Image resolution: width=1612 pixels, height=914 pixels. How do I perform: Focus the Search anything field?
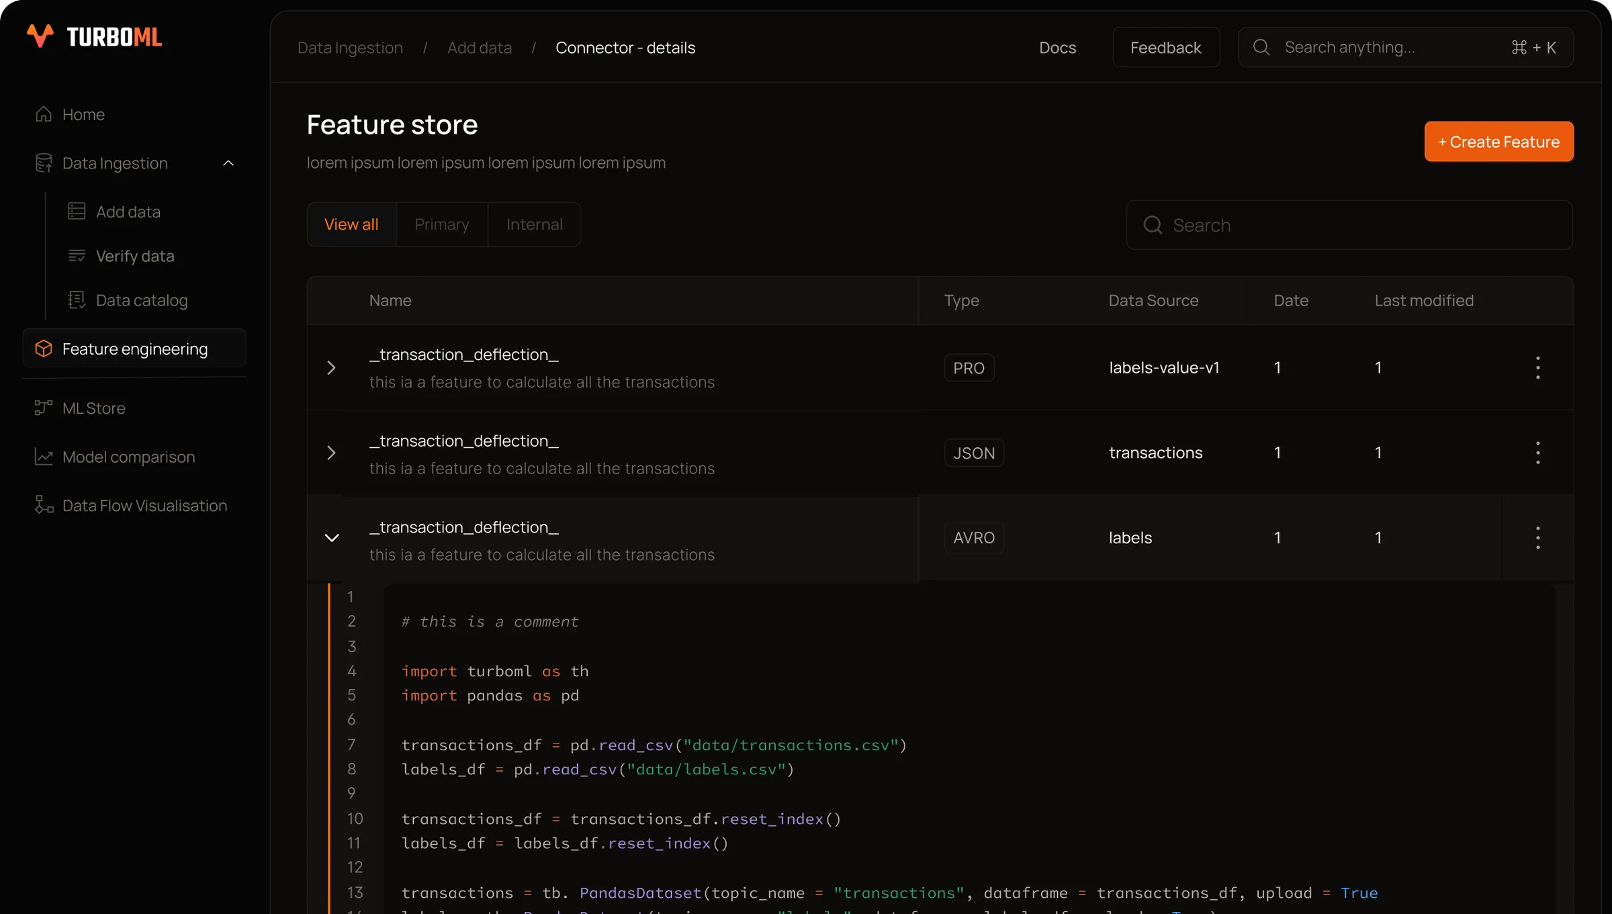[x=1405, y=47]
